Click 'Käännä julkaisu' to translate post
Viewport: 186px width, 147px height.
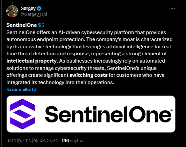21,89
